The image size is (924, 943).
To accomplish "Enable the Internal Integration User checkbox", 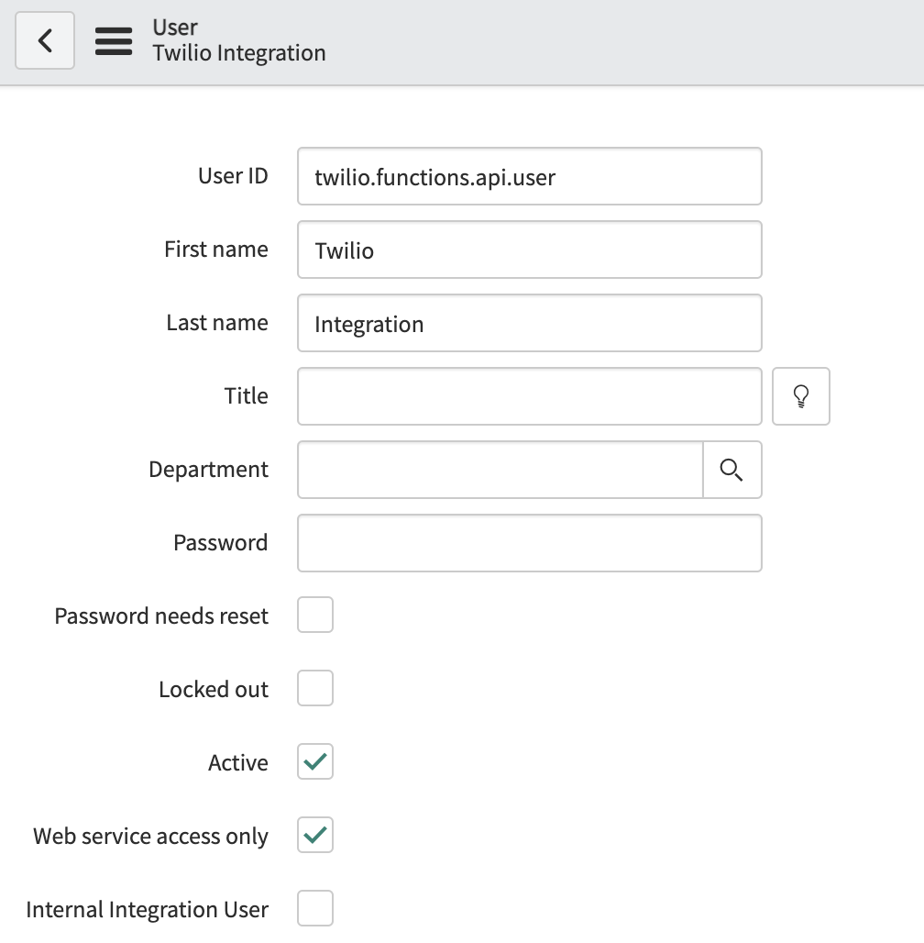I will pos(315,908).
